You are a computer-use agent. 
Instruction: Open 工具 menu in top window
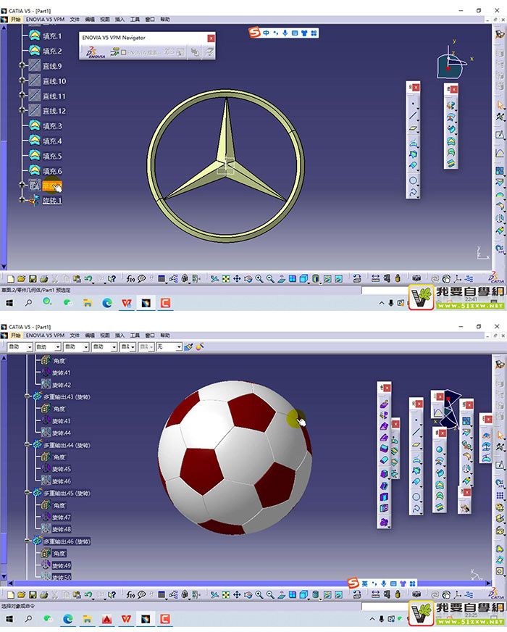click(135, 20)
